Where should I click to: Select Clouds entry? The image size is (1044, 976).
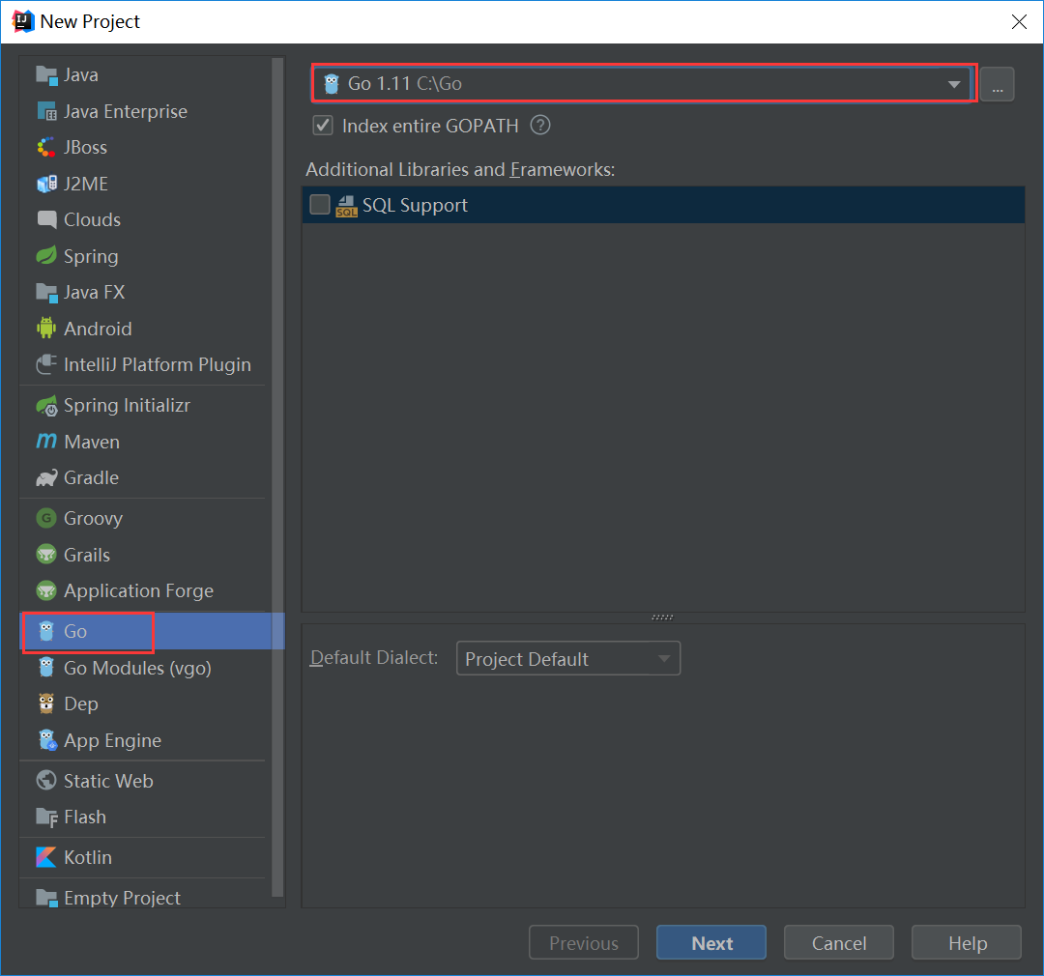click(x=145, y=219)
